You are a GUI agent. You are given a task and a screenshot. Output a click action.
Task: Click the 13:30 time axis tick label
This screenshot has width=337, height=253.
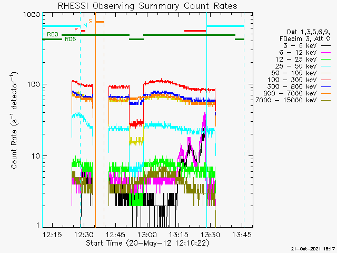[210, 235]
